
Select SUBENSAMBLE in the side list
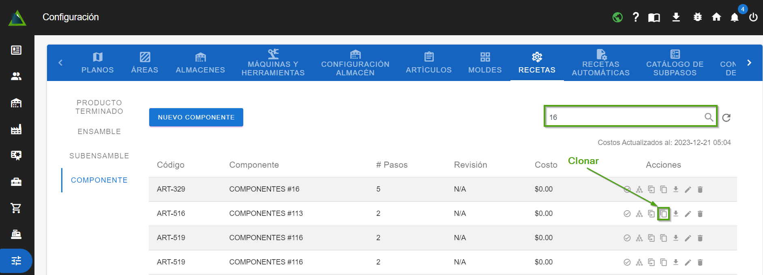point(99,156)
